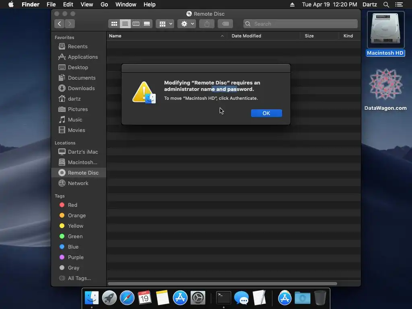The width and height of the screenshot is (412, 309).
Task: Switch to column view
Action: tap(136, 24)
